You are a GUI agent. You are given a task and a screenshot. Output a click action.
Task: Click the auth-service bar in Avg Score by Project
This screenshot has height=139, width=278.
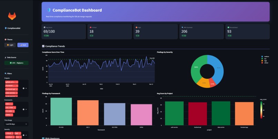coord(174,113)
